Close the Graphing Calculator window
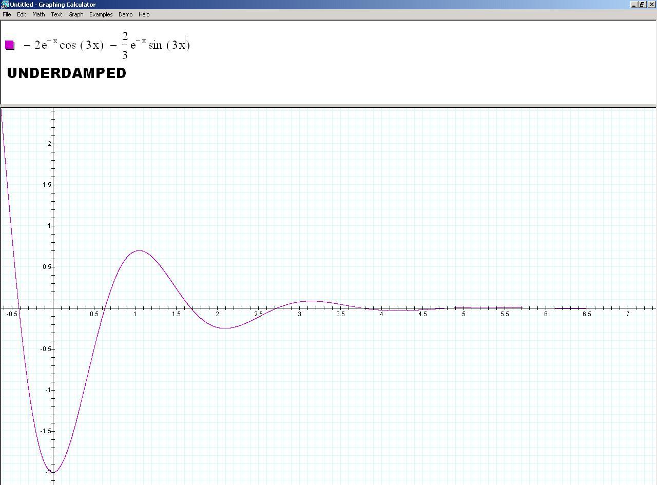This screenshot has width=657, height=485. [x=652, y=5]
